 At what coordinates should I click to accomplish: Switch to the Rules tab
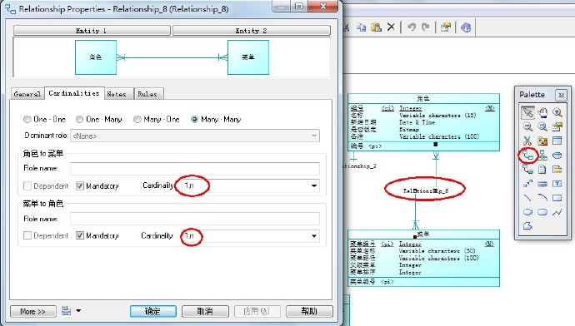point(147,94)
